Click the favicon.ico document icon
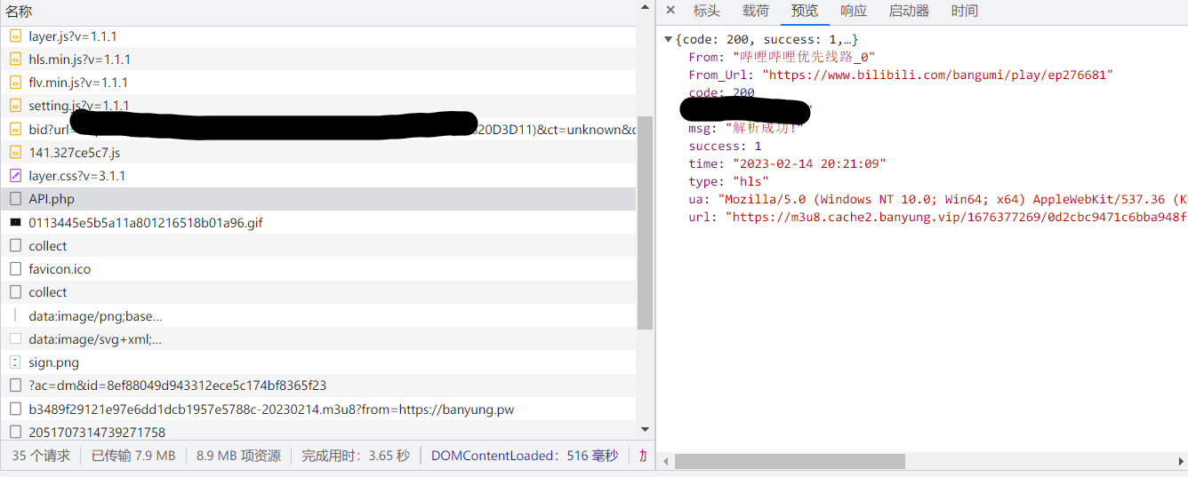Screen dimensions: 1188x477 pos(15,269)
